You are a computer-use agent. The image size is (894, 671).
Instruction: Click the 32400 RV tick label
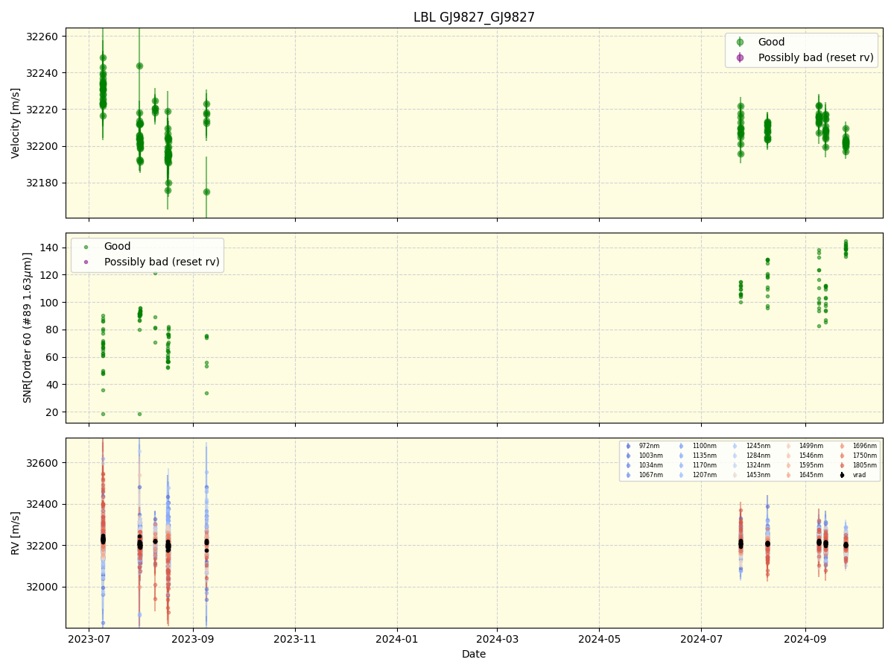coord(43,504)
